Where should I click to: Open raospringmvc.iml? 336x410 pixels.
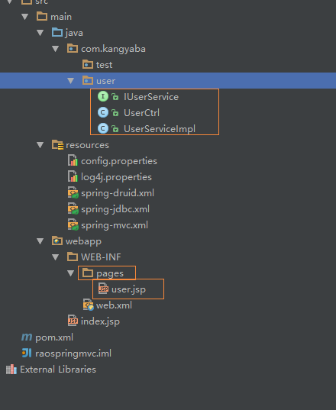click(73, 354)
